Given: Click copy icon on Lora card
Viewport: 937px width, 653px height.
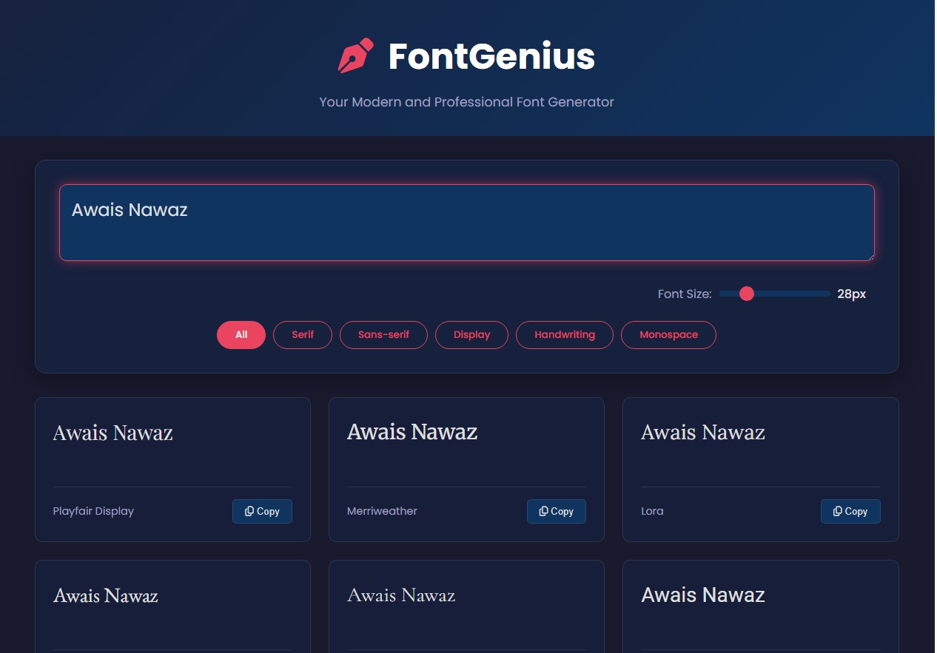Looking at the screenshot, I should pyautogui.click(x=838, y=511).
